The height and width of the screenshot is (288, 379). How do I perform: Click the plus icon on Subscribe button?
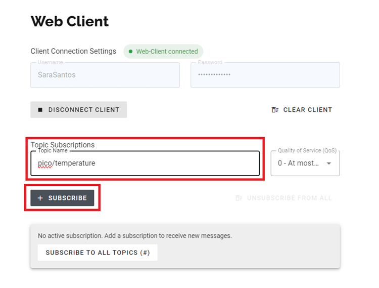coord(40,198)
